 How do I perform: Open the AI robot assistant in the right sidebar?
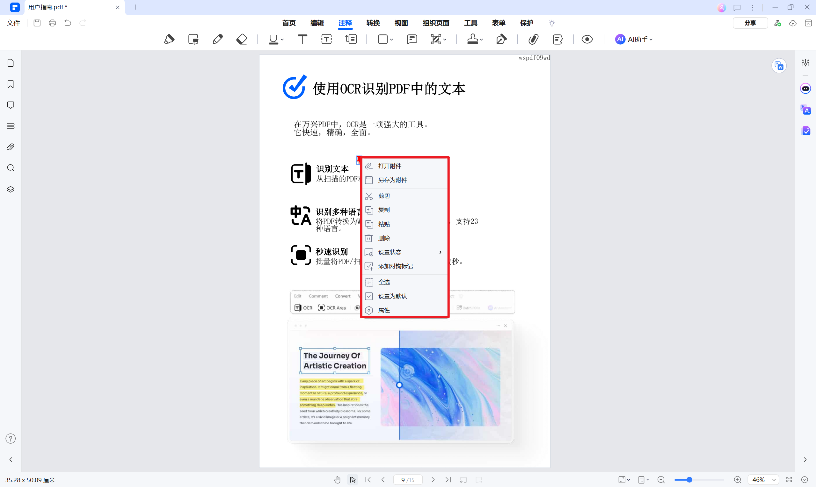(x=806, y=88)
